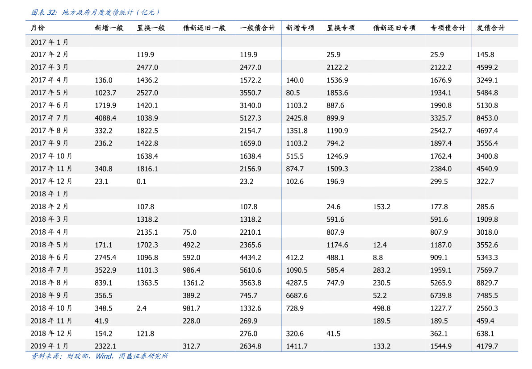Select the 发债合计 column header
Image resolution: width=532 pixels, height=369 pixels.
pos(490,27)
